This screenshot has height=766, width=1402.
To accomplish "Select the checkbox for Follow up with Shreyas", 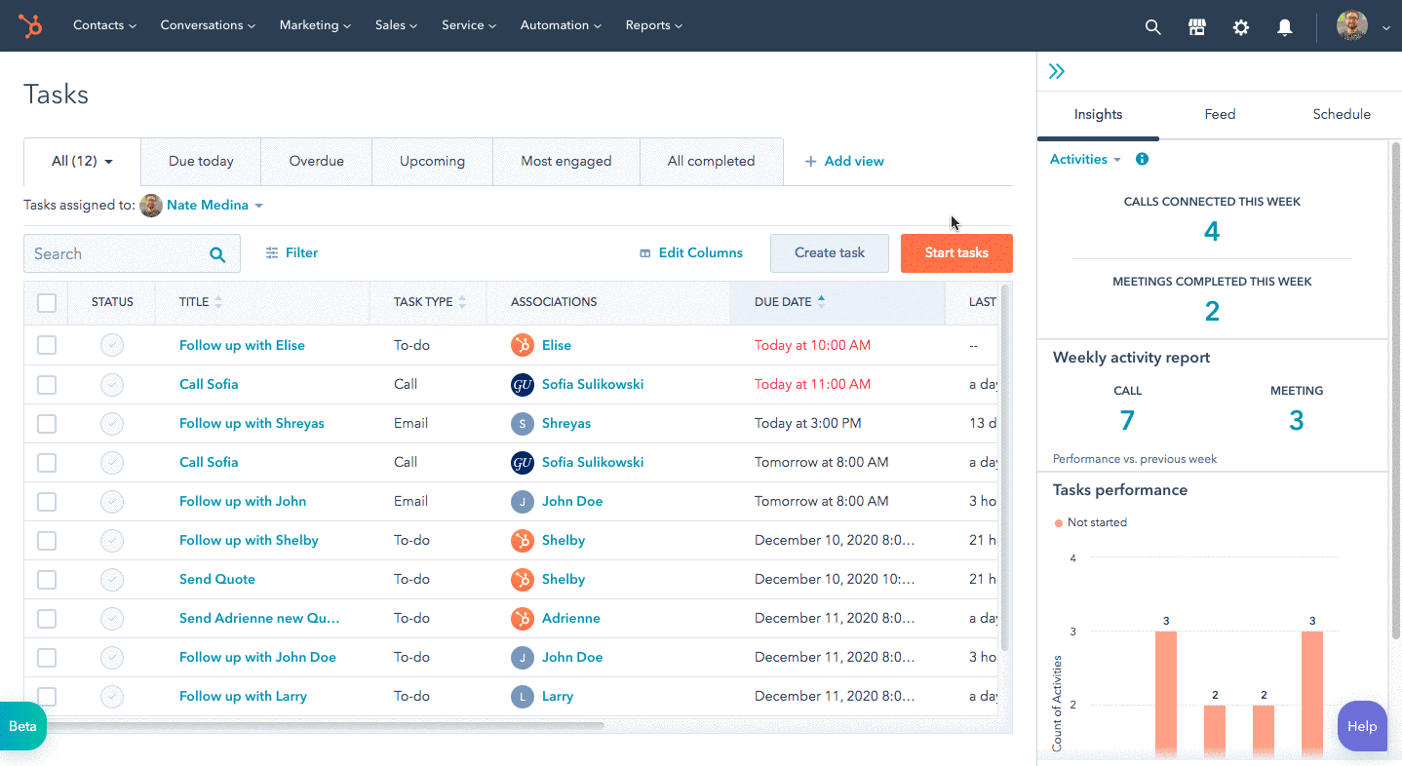I will [47, 424].
